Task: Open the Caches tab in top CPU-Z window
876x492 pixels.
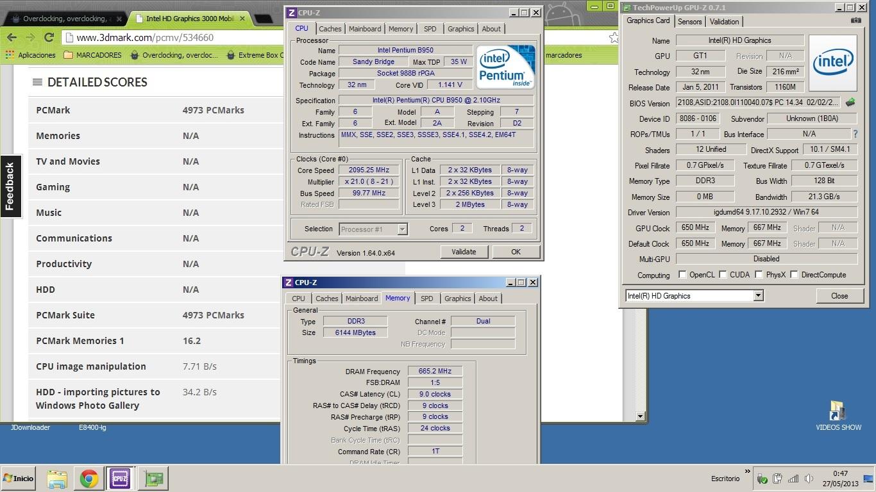Action: coord(330,29)
